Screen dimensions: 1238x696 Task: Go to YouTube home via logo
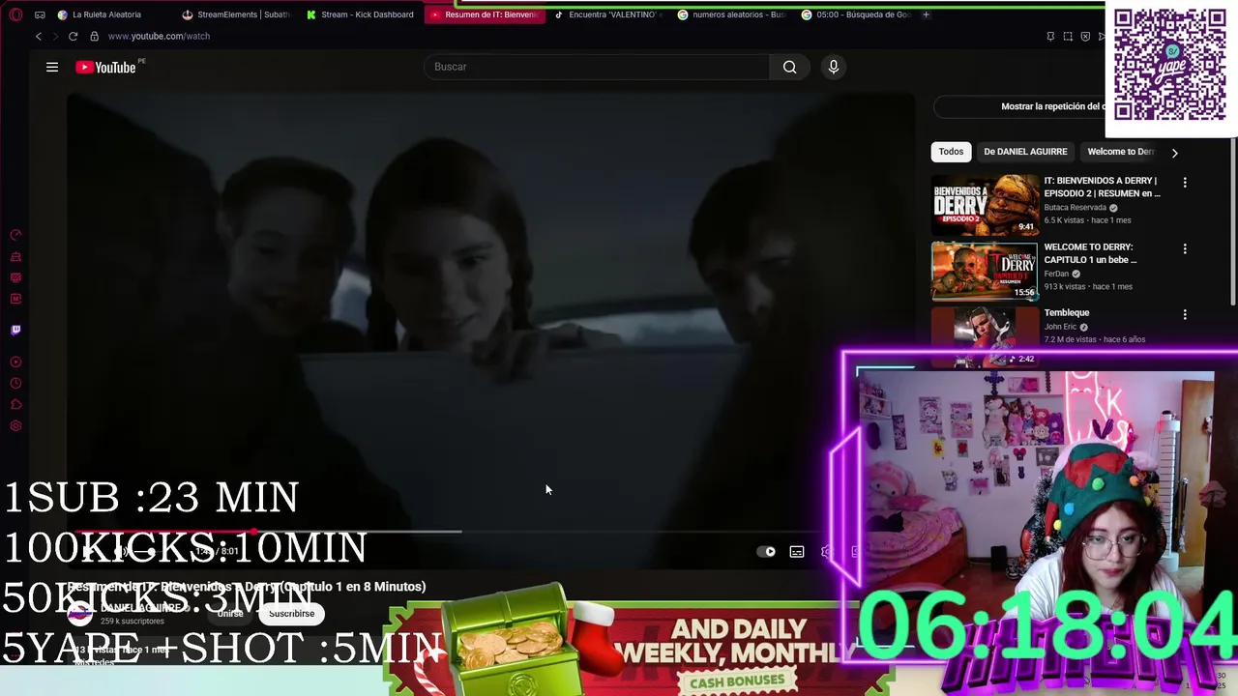(105, 67)
